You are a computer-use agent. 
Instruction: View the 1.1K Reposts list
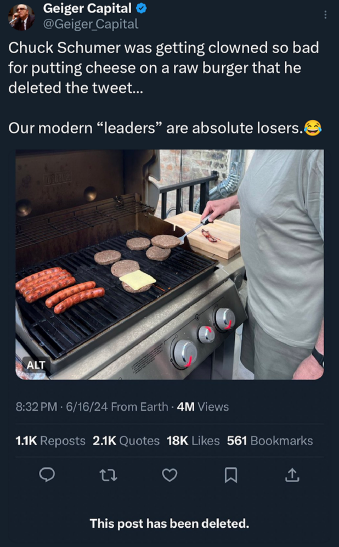(x=51, y=441)
